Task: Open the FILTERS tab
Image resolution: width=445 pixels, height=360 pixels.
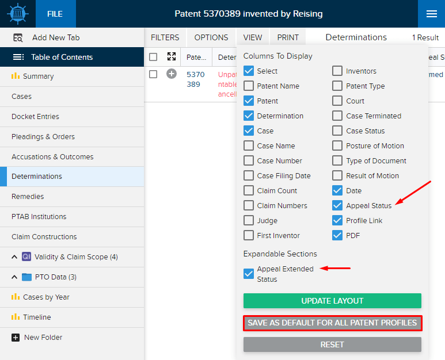Action: pos(165,37)
